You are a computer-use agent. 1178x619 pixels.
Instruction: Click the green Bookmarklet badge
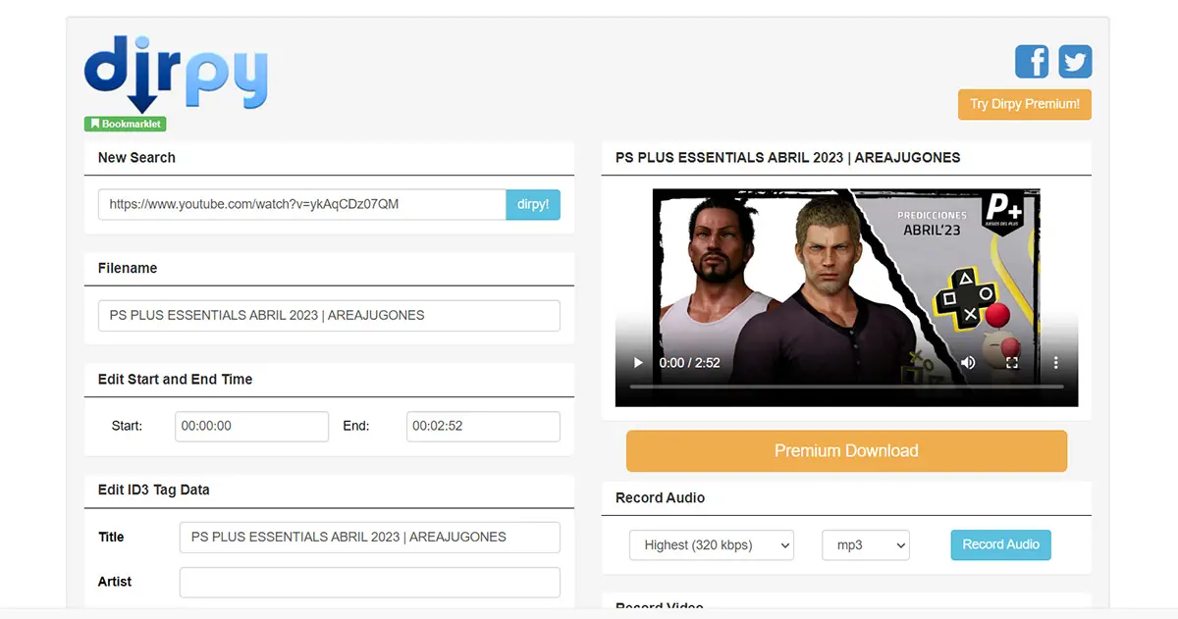click(125, 124)
